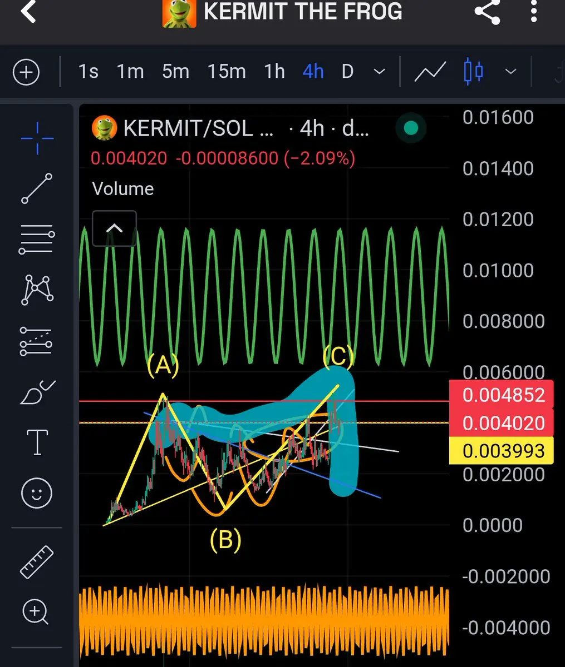Image resolution: width=565 pixels, height=667 pixels.
Task: Select the brush drawing tool
Action: pyautogui.click(x=37, y=392)
